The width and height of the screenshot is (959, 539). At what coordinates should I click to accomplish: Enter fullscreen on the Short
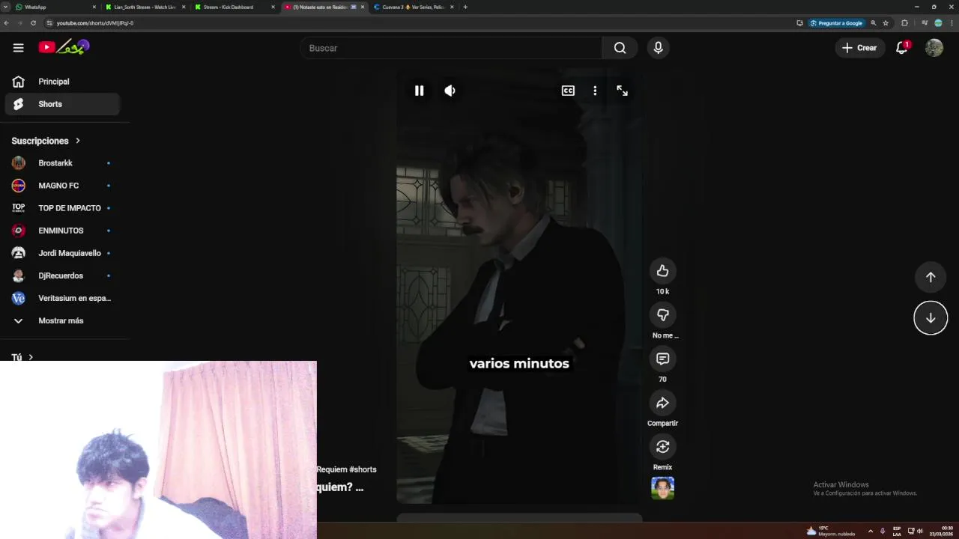(x=622, y=91)
